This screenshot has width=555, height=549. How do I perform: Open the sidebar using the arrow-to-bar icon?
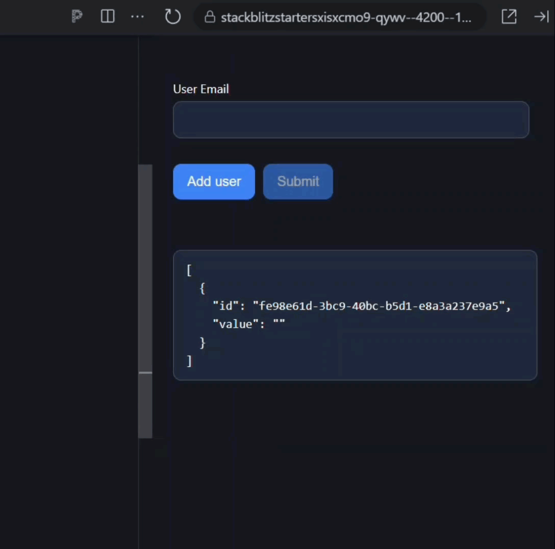541,16
